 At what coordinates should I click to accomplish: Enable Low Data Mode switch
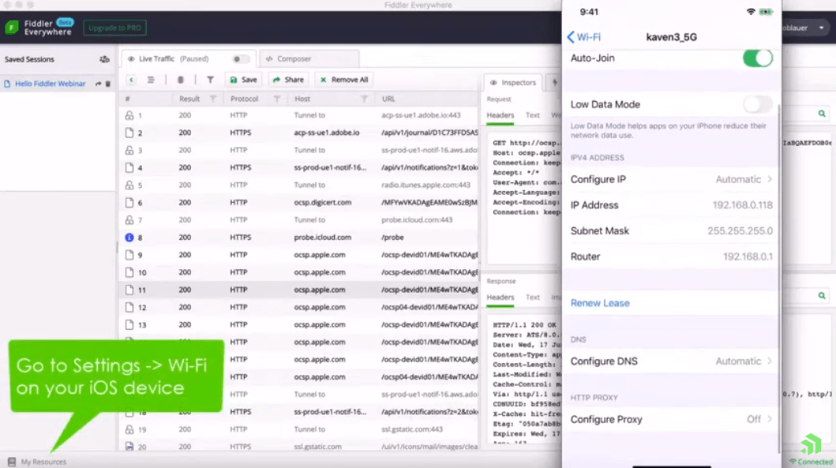(758, 104)
